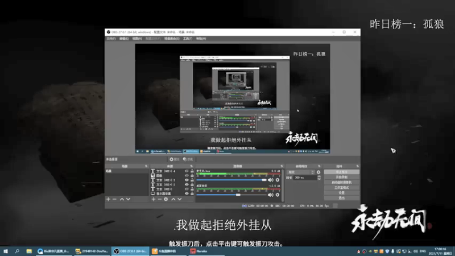Pop out the 来源 dock using its header icon
The width and height of the screenshot is (455, 256).
(191, 166)
